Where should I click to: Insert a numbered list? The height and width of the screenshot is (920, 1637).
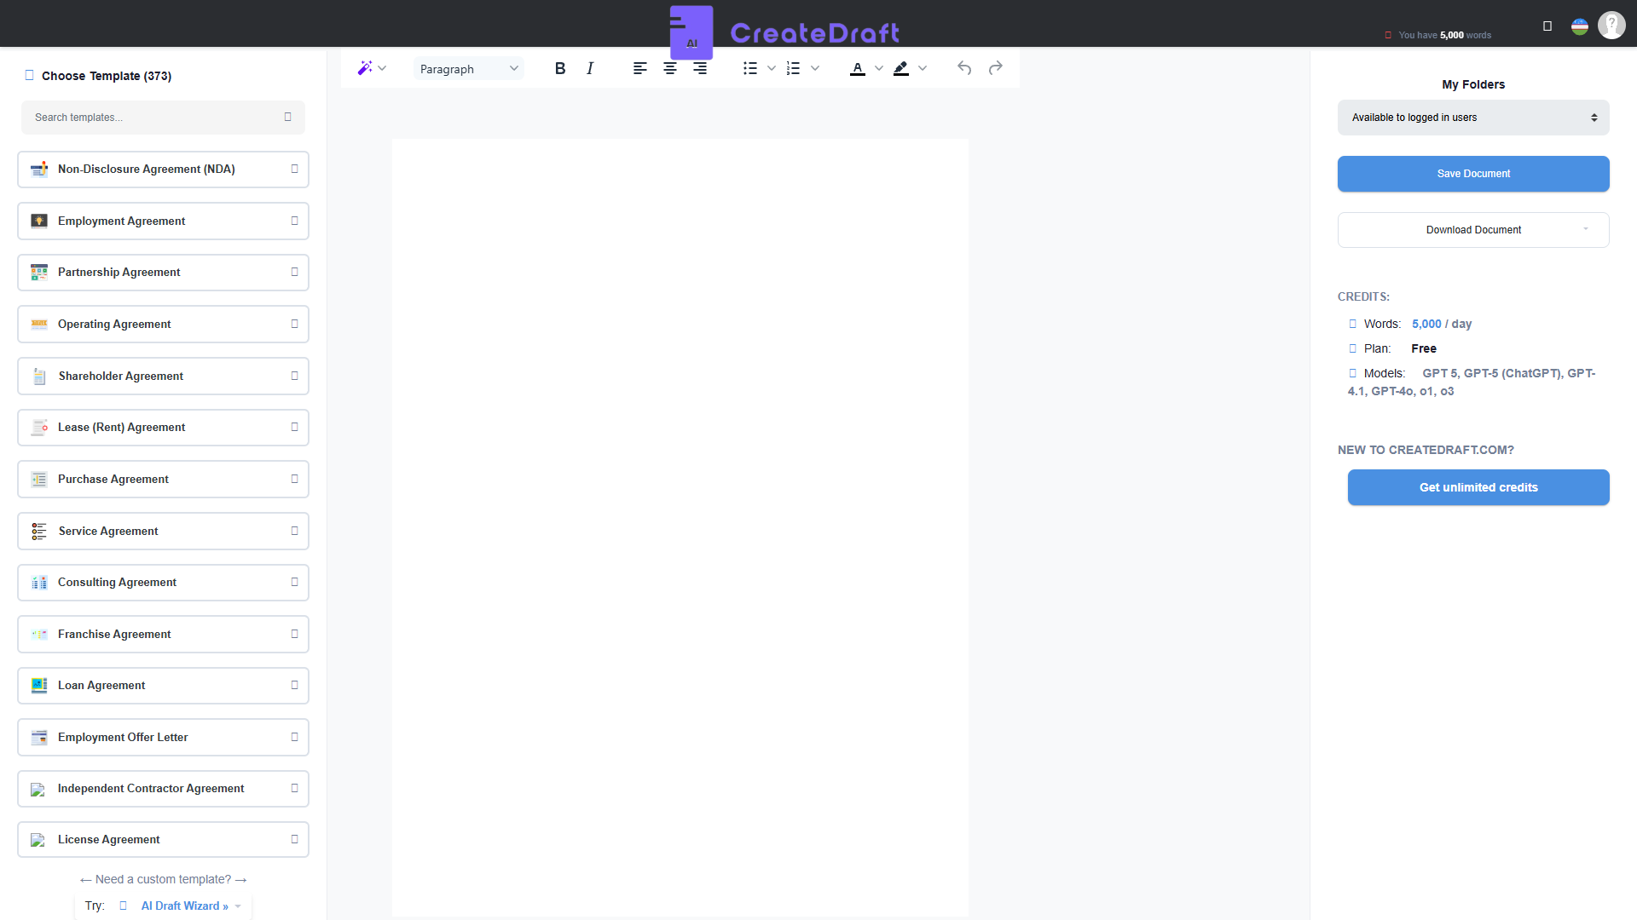pos(794,68)
